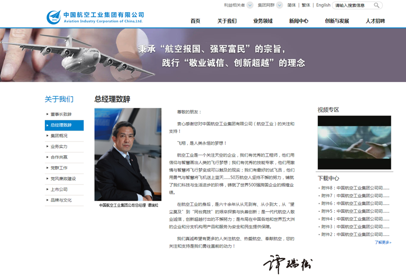The image size is (406, 275).
Task: Expand the 利益相关者 dropdown arrow
Action: (250, 5)
